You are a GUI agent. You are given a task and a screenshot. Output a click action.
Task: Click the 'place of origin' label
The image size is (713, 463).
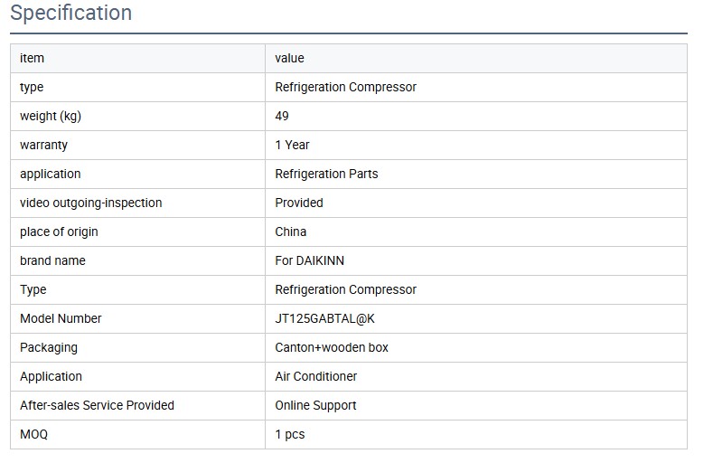pyautogui.click(x=59, y=231)
